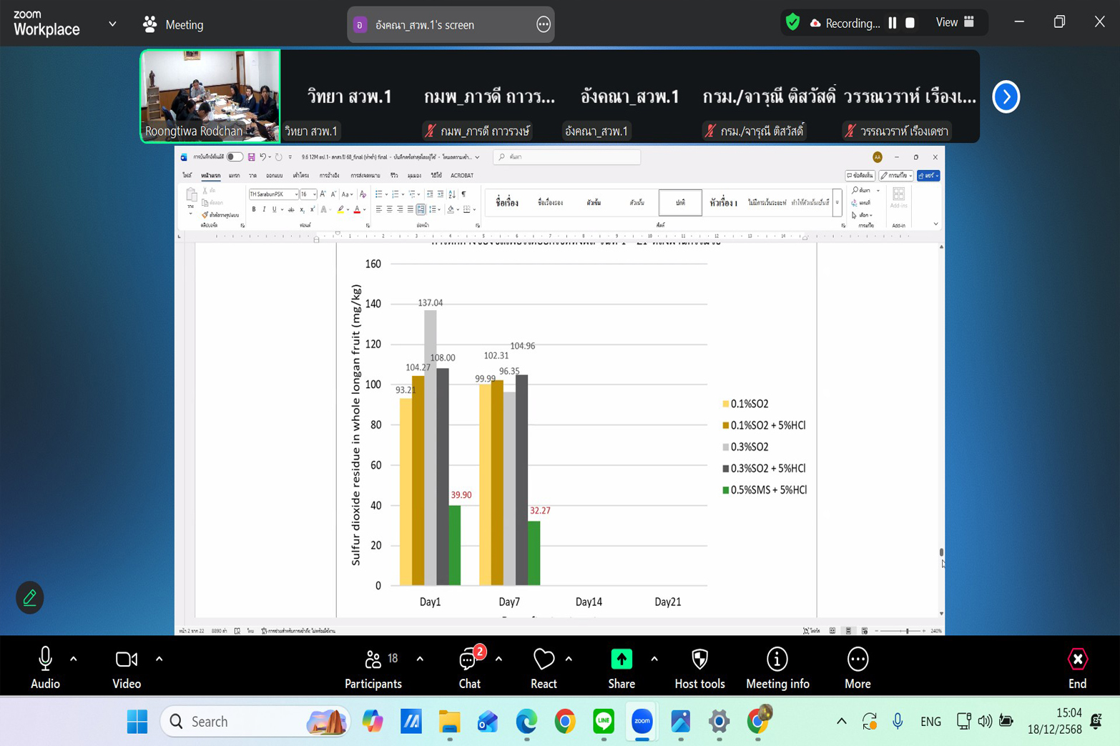This screenshot has height=746, width=1120.
Task: Stop the recording
Action: 910,23
